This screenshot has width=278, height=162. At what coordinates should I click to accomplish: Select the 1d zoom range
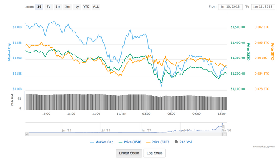pyautogui.click(x=39, y=7)
